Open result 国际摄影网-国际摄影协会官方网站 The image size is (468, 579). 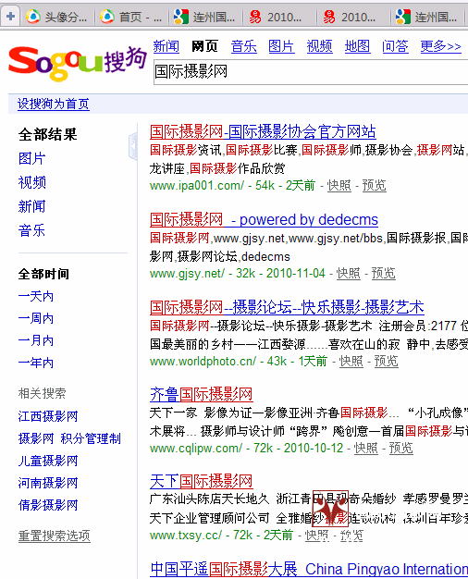pyautogui.click(x=263, y=131)
